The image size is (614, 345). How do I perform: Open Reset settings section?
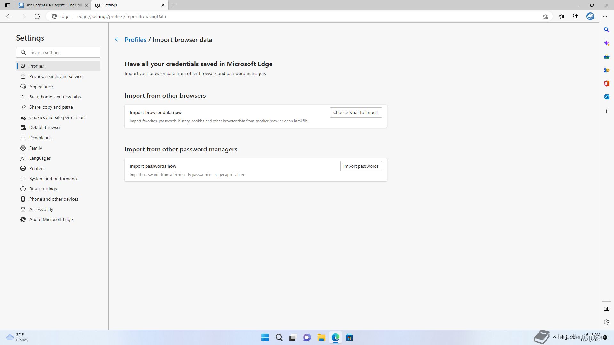58,189
